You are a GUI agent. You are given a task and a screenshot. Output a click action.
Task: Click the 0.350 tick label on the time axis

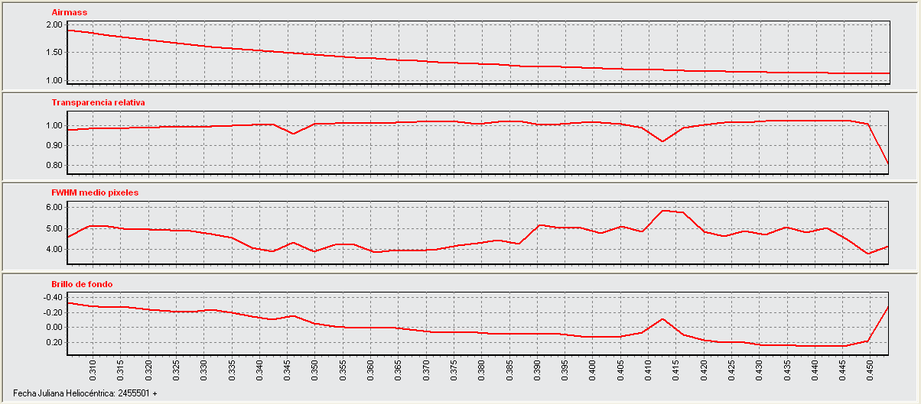[x=314, y=371]
